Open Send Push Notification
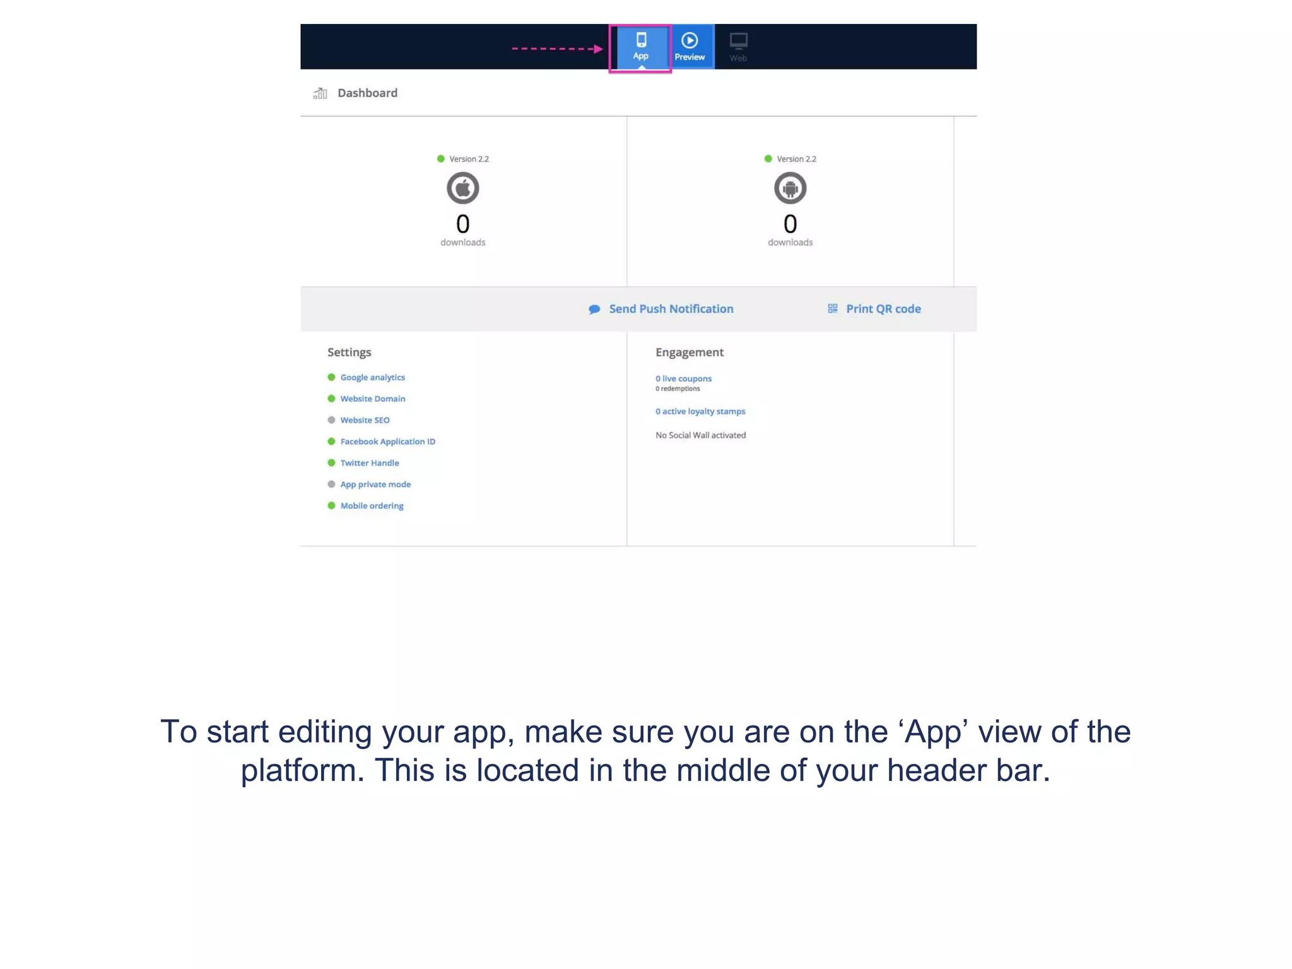Image resolution: width=1292 pixels, height=969 pixels. [x=671, y=309]
